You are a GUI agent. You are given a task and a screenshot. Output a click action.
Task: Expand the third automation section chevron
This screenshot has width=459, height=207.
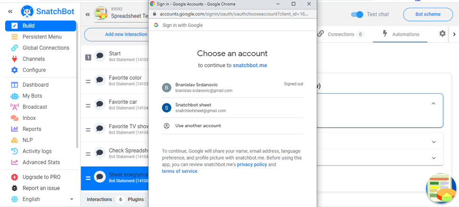434,158
